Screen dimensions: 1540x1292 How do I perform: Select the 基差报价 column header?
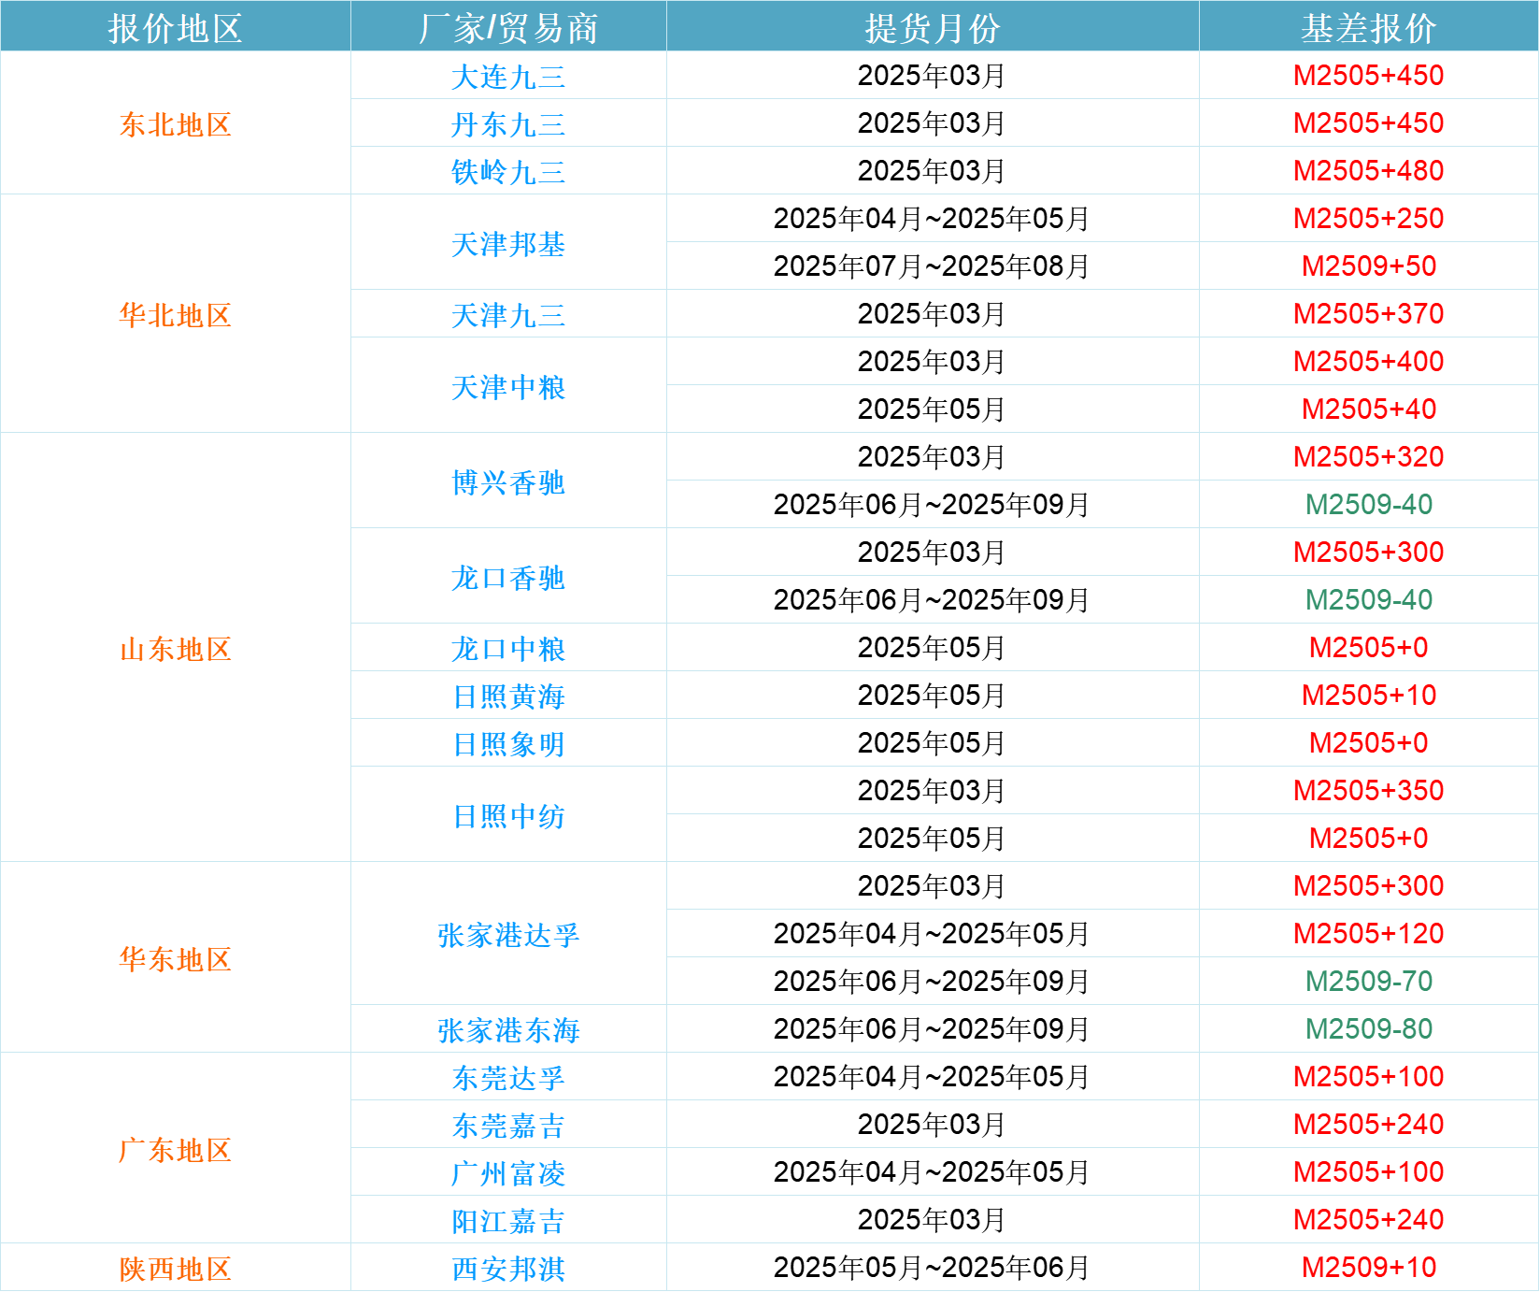pos(1368,27)
